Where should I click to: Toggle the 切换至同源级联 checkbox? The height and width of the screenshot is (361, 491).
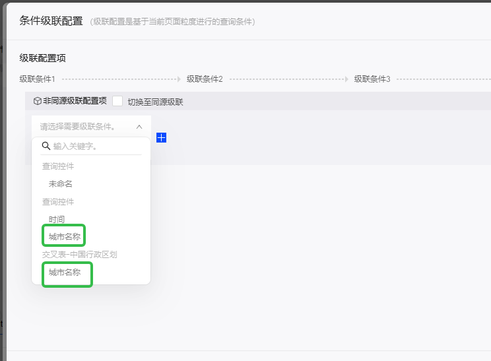click(x=117, y=102)
